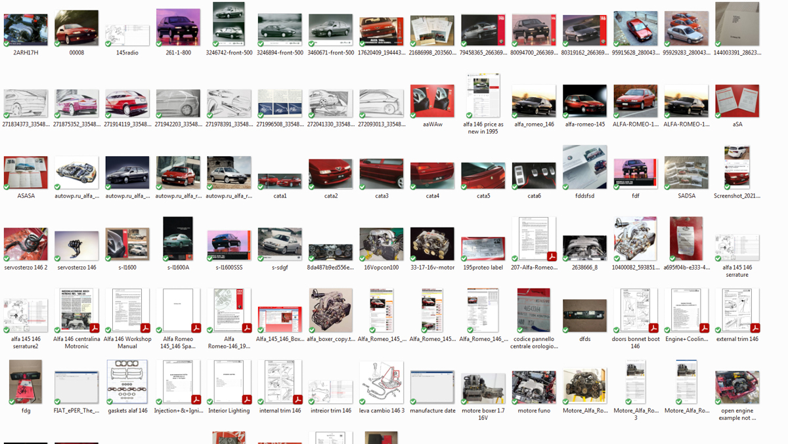This screenshot has height=444, width=788.
Task: Select the SADSA image thumbnail
Action: pos(686,173)
